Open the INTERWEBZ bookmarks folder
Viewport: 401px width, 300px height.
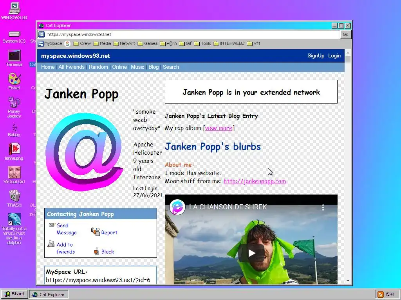229,43
